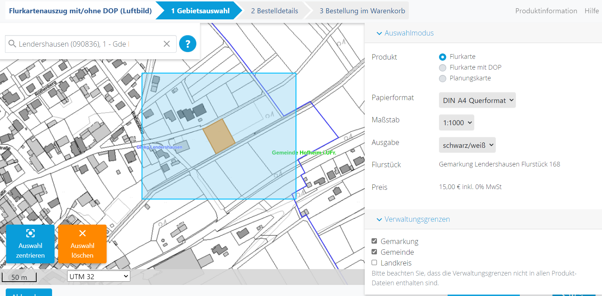Click the magnifier search icon
The width and height of the screenshot is (602, 296).
point(12,44)
